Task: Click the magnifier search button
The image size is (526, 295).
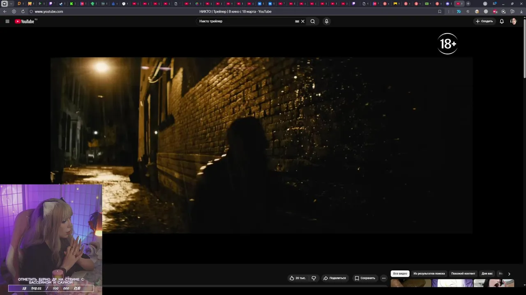Action: (x=313, y=21)
